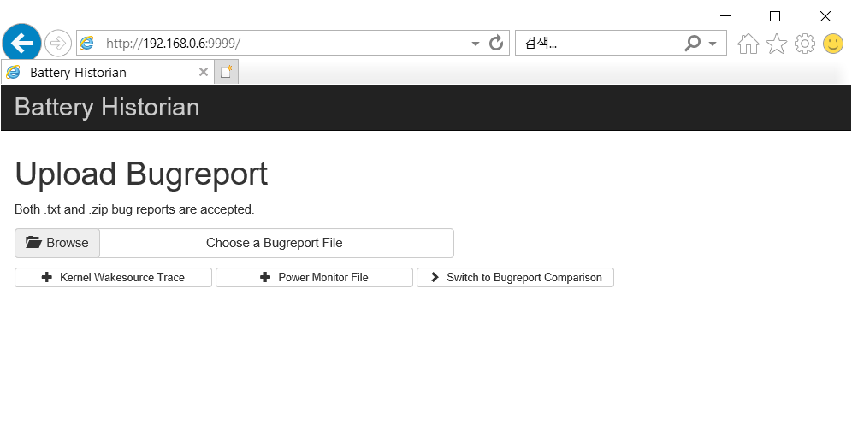
Task: Select the Battery Historian tab
Action: coord(107,72)
